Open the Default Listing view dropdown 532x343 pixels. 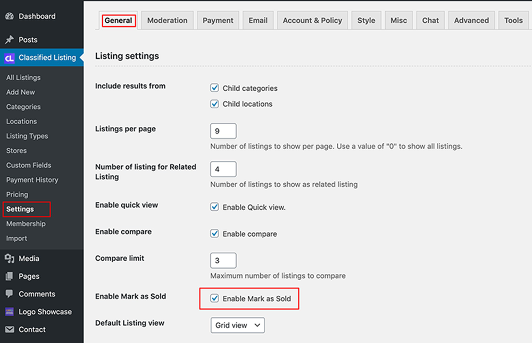(x=237, y=325)
